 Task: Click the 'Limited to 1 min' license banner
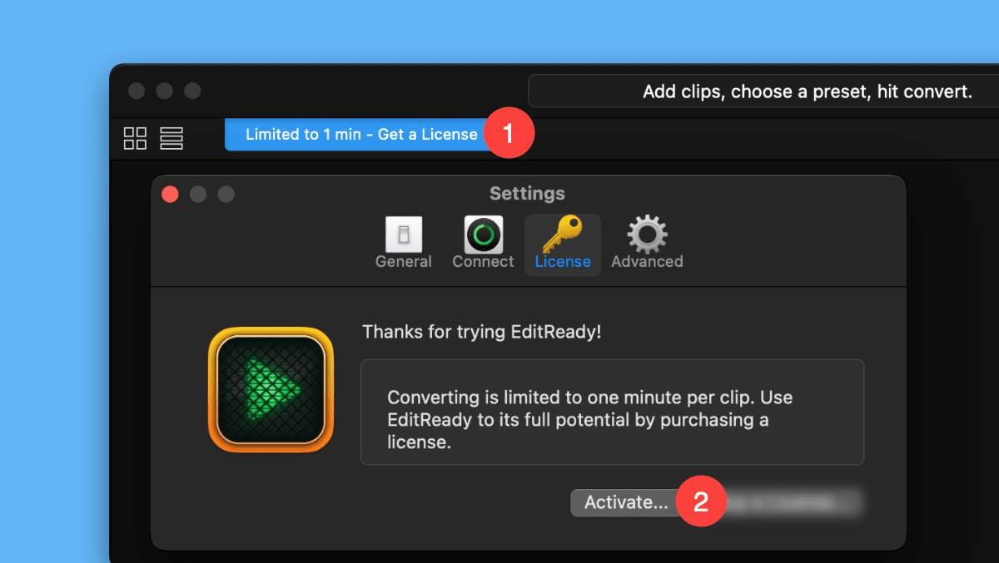(360, 135)
